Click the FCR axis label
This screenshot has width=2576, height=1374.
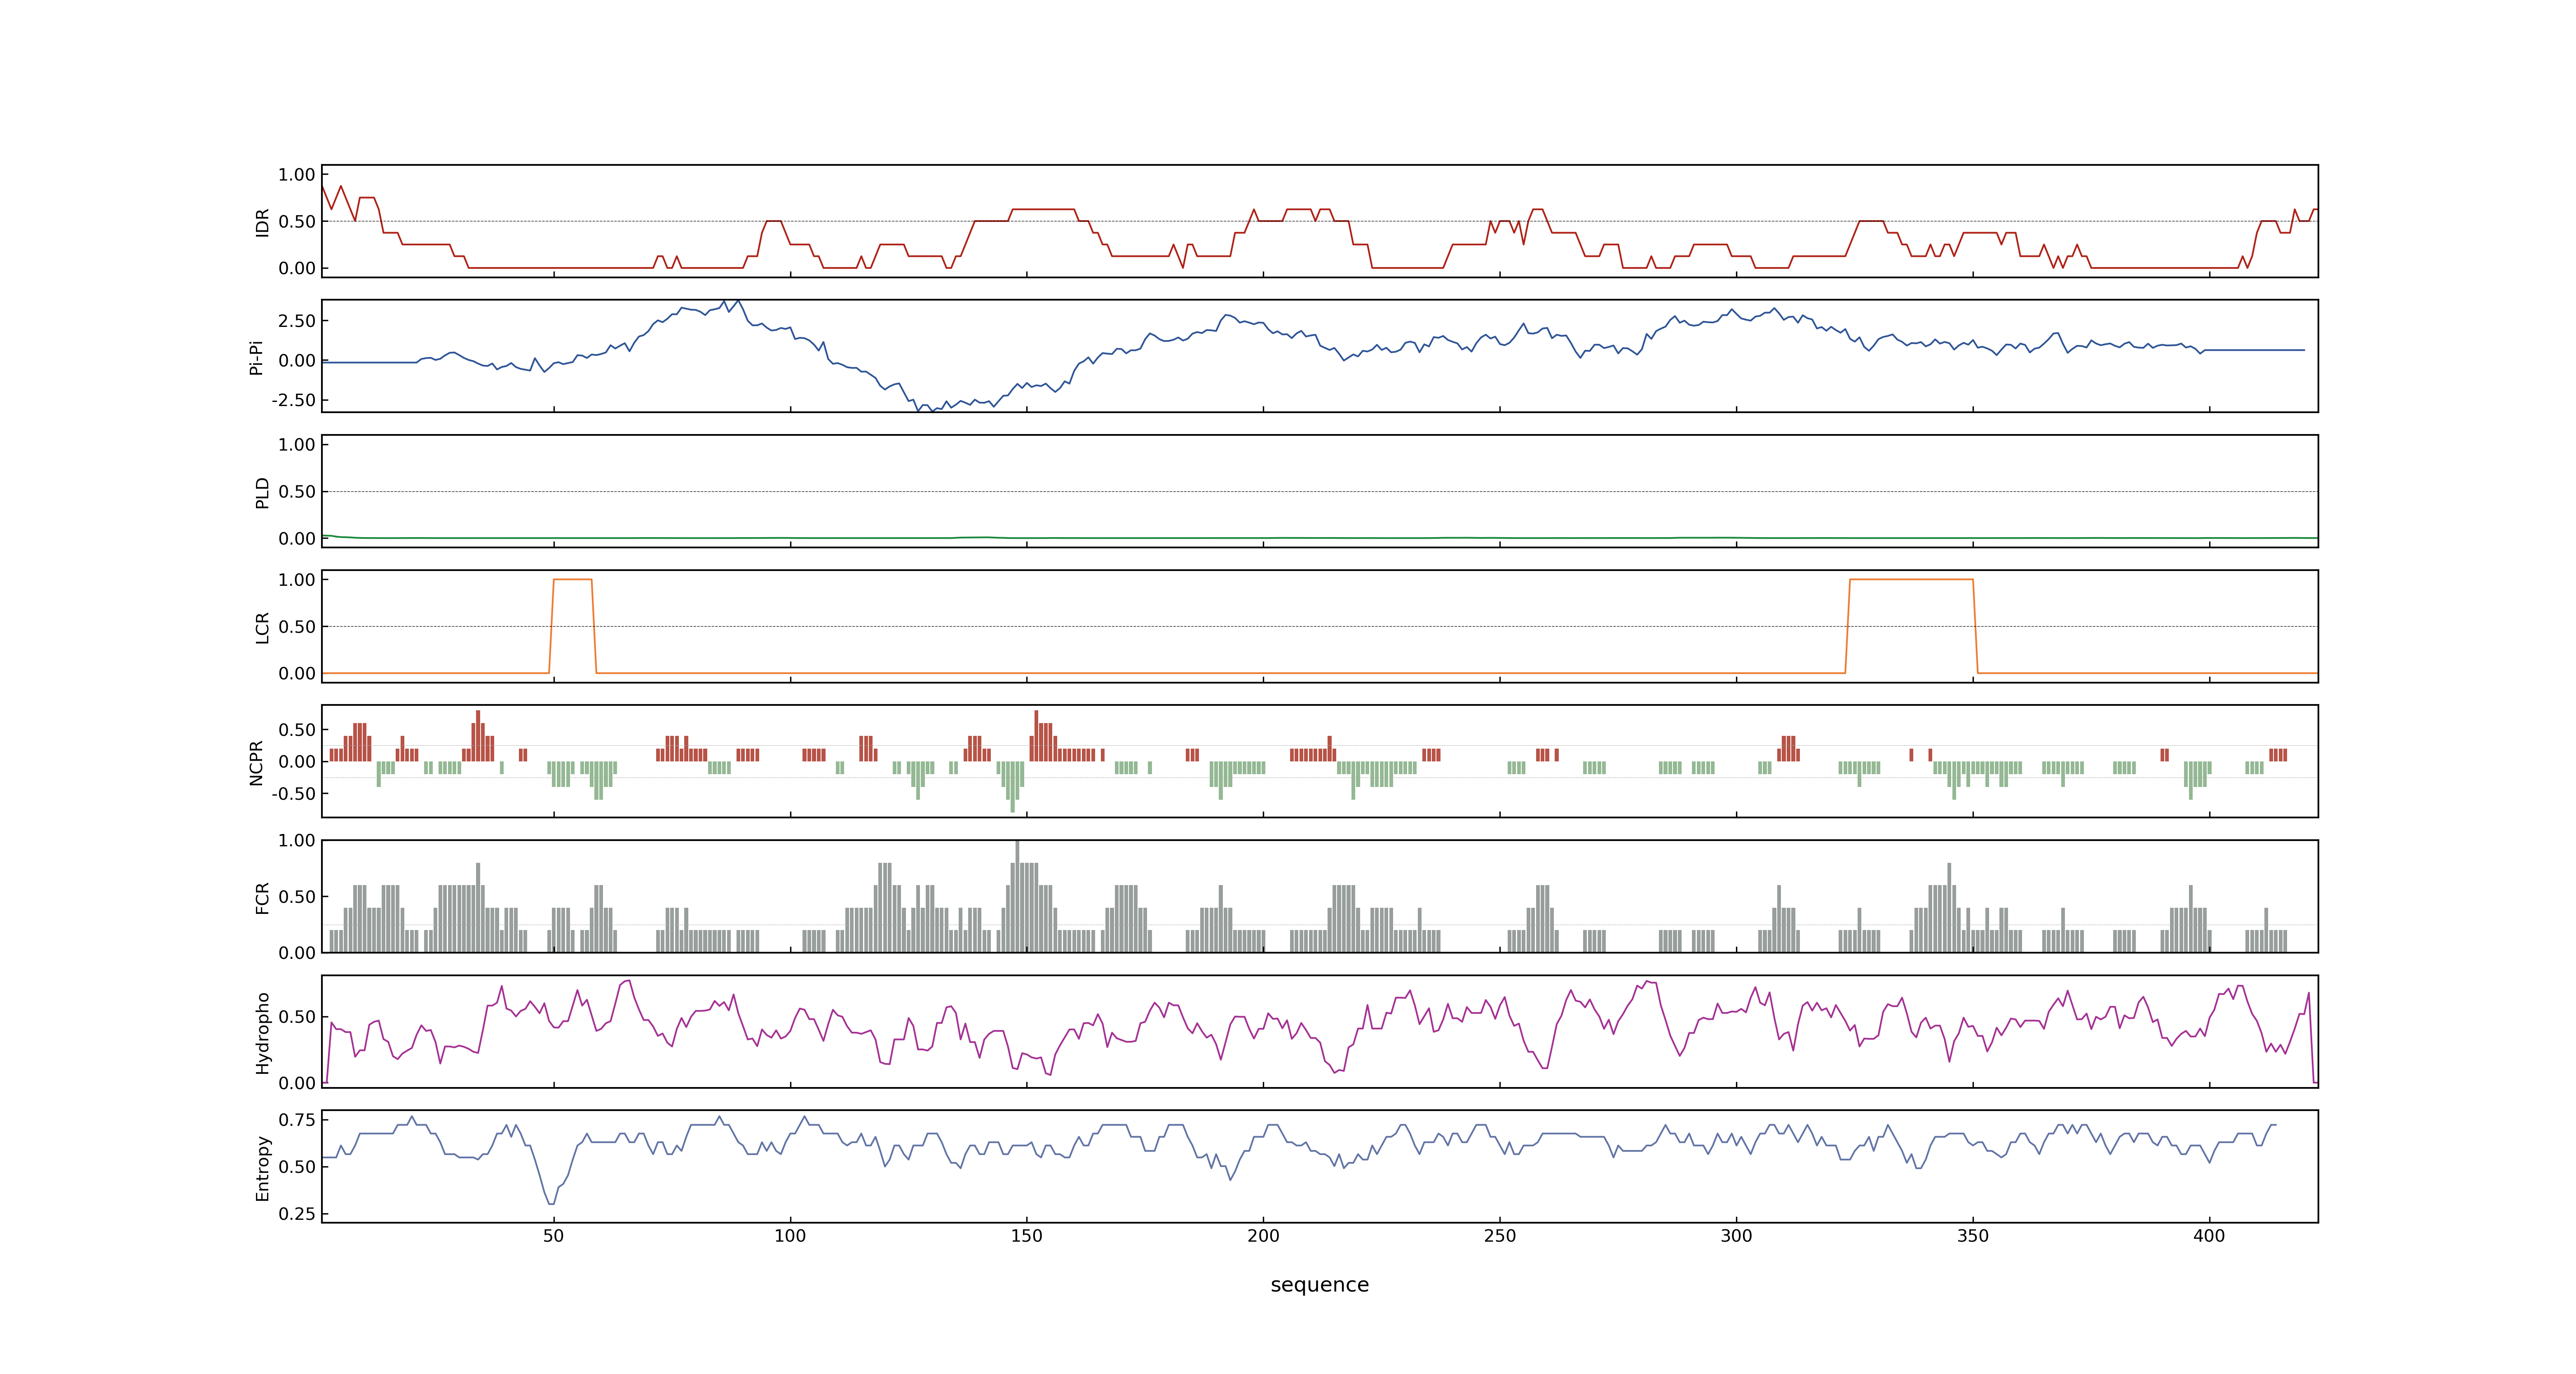(x=263, y=898)
